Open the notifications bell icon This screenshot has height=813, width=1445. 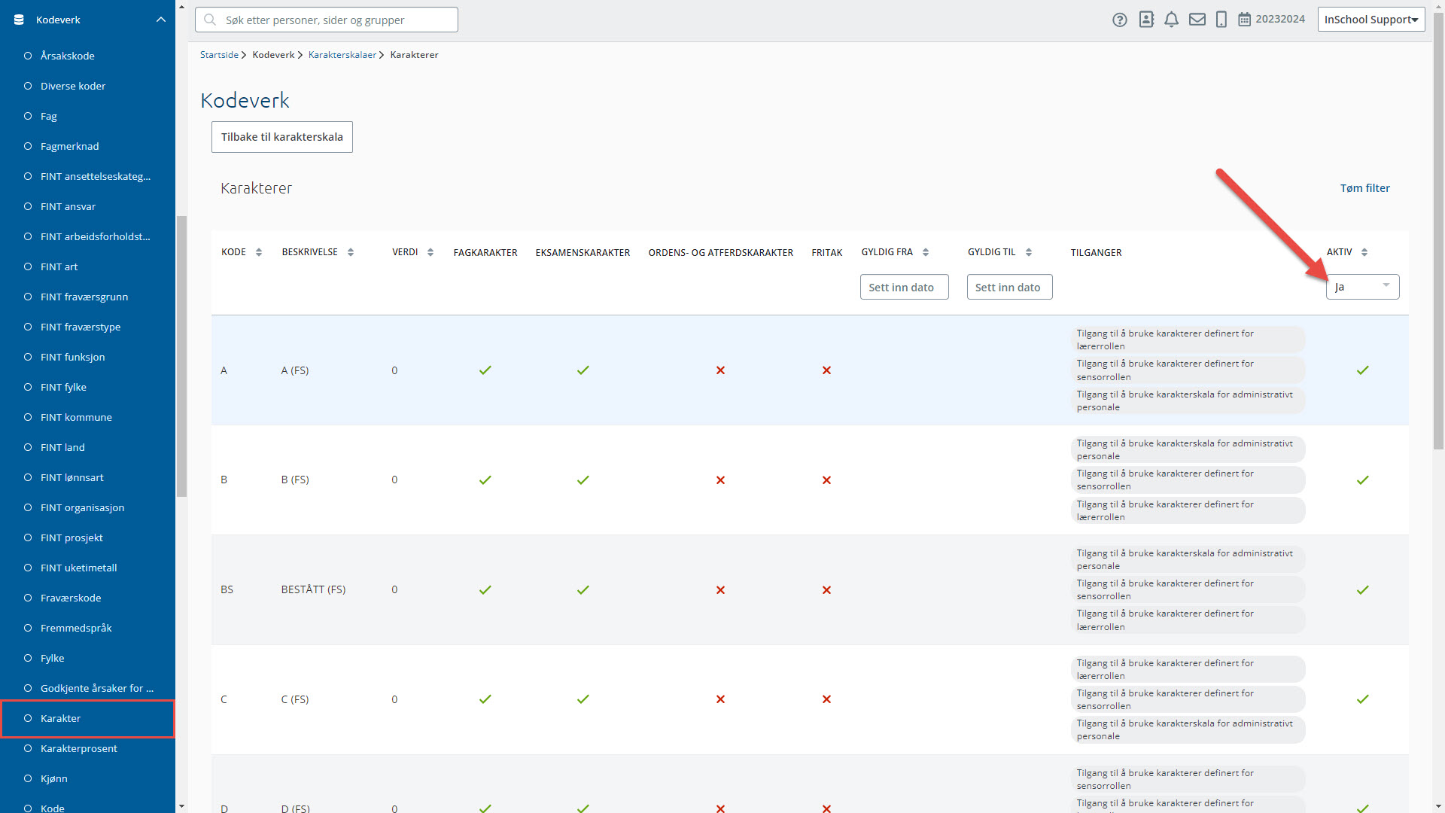pyautogui.click(x=1171, y=20)
